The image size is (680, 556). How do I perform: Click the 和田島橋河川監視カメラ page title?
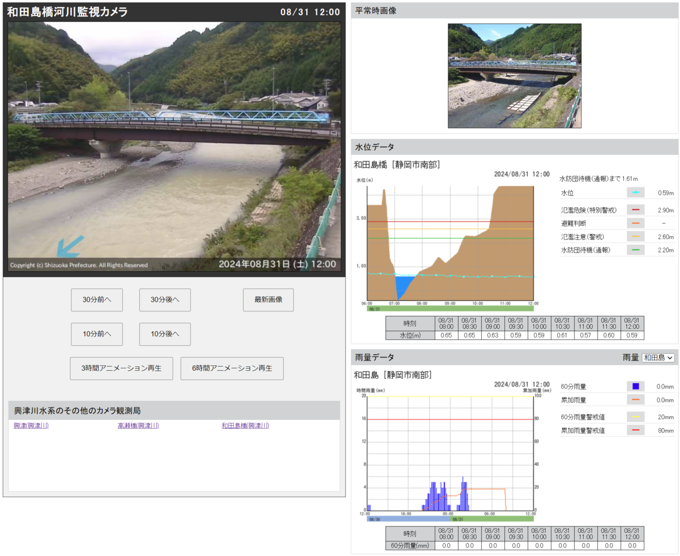click(67, 11)
